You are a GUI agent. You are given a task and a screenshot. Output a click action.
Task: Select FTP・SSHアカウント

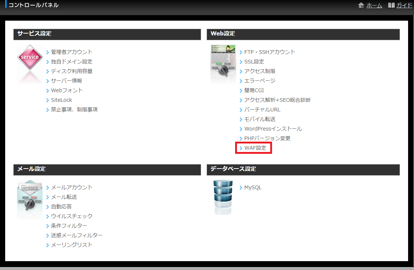(269, 52)
